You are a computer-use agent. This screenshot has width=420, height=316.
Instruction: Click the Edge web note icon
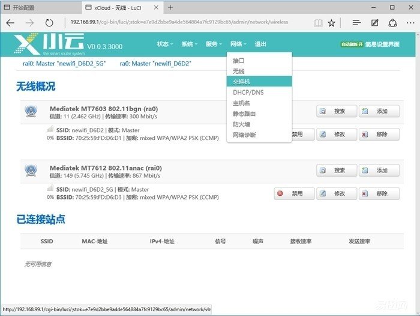pyautogui.click(x=375, y=22)
